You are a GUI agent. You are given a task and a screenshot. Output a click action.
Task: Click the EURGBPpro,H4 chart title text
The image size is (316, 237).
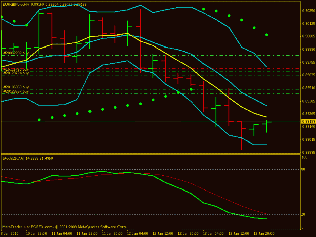coord(16,4)
